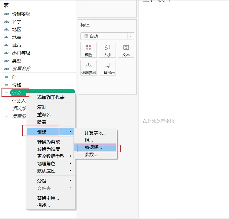The height and width of the screenshot is (219, 229).
Task: Click the Abc icon beside 地区
Action: [x=7, y=30]
